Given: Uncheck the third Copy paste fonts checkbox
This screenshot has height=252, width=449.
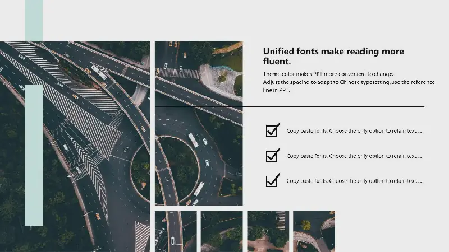Looking at the screenshot, I should (272, 180).
